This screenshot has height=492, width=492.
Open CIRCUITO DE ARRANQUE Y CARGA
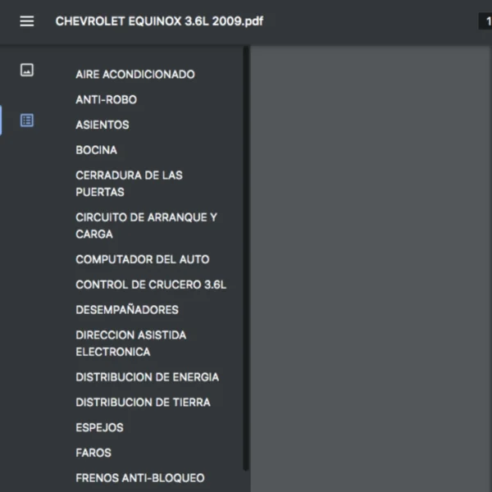(146, 225)
